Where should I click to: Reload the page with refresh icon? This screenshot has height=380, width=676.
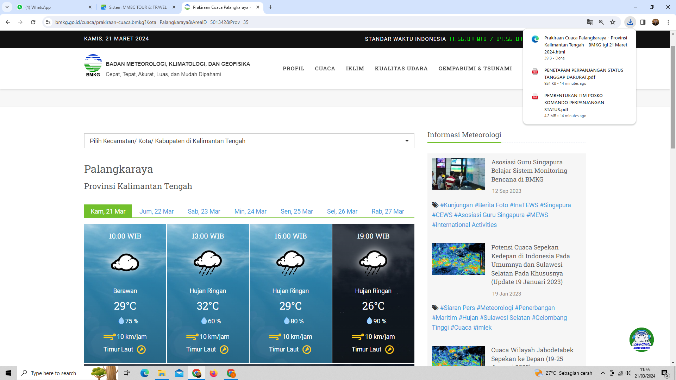coord(33,22)
